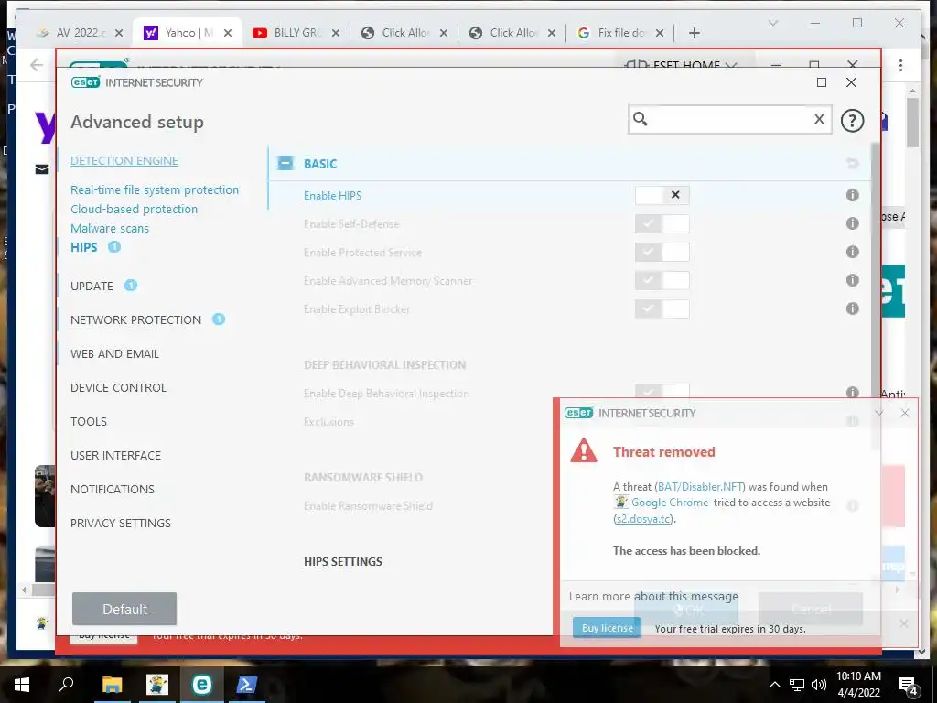Click the Yahoo mail envelope icon
This screenshot has width=937, height=703.
pos(42,169)
